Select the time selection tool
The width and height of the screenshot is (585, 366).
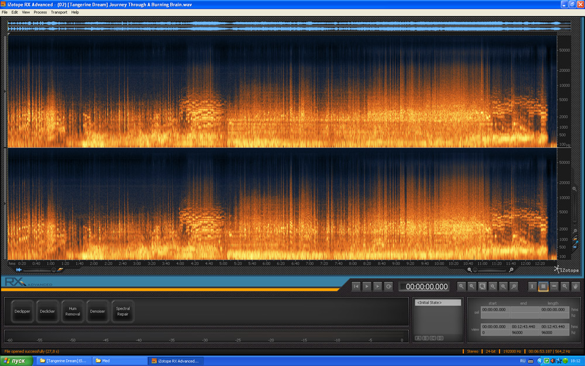pos(532,286)
